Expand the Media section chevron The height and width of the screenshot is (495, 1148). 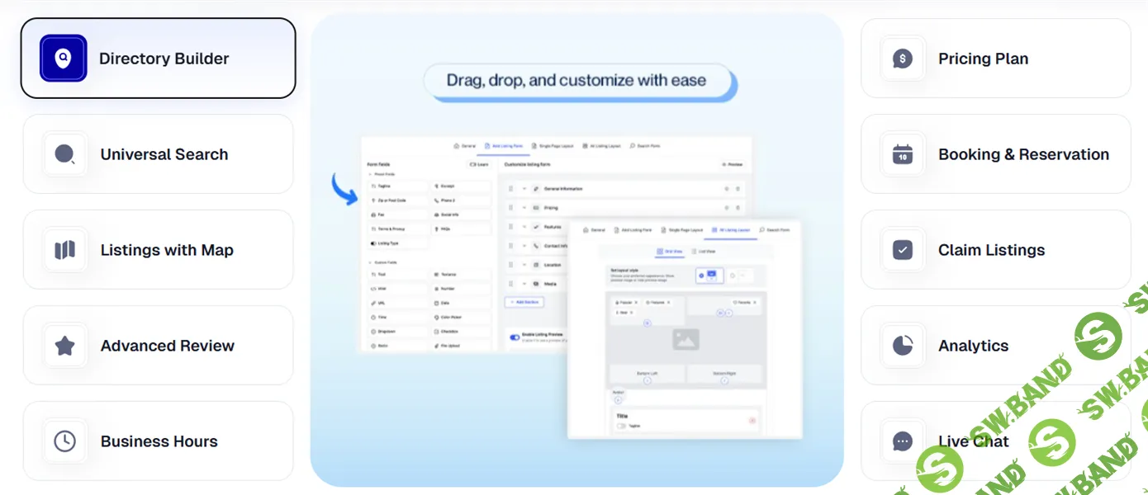524,284
